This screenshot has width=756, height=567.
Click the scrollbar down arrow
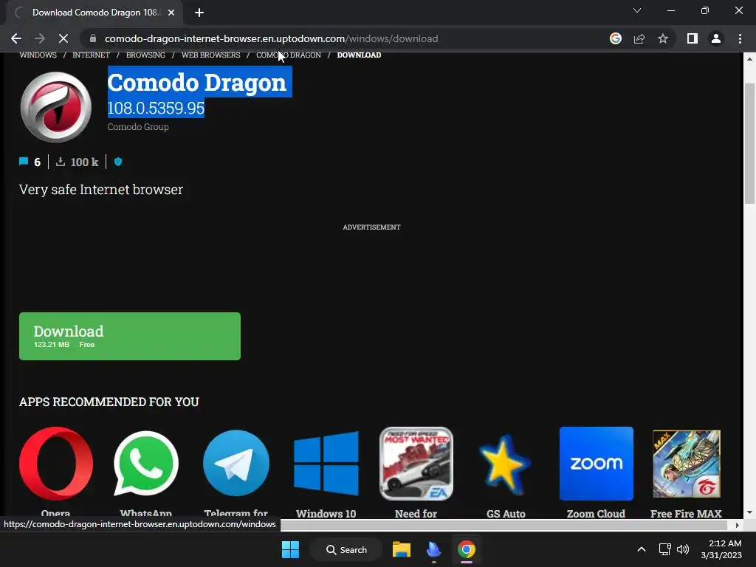coord(749,512)
